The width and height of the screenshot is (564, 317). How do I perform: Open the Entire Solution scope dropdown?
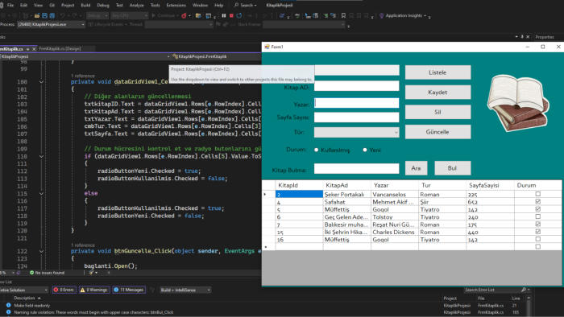[23, 290]
